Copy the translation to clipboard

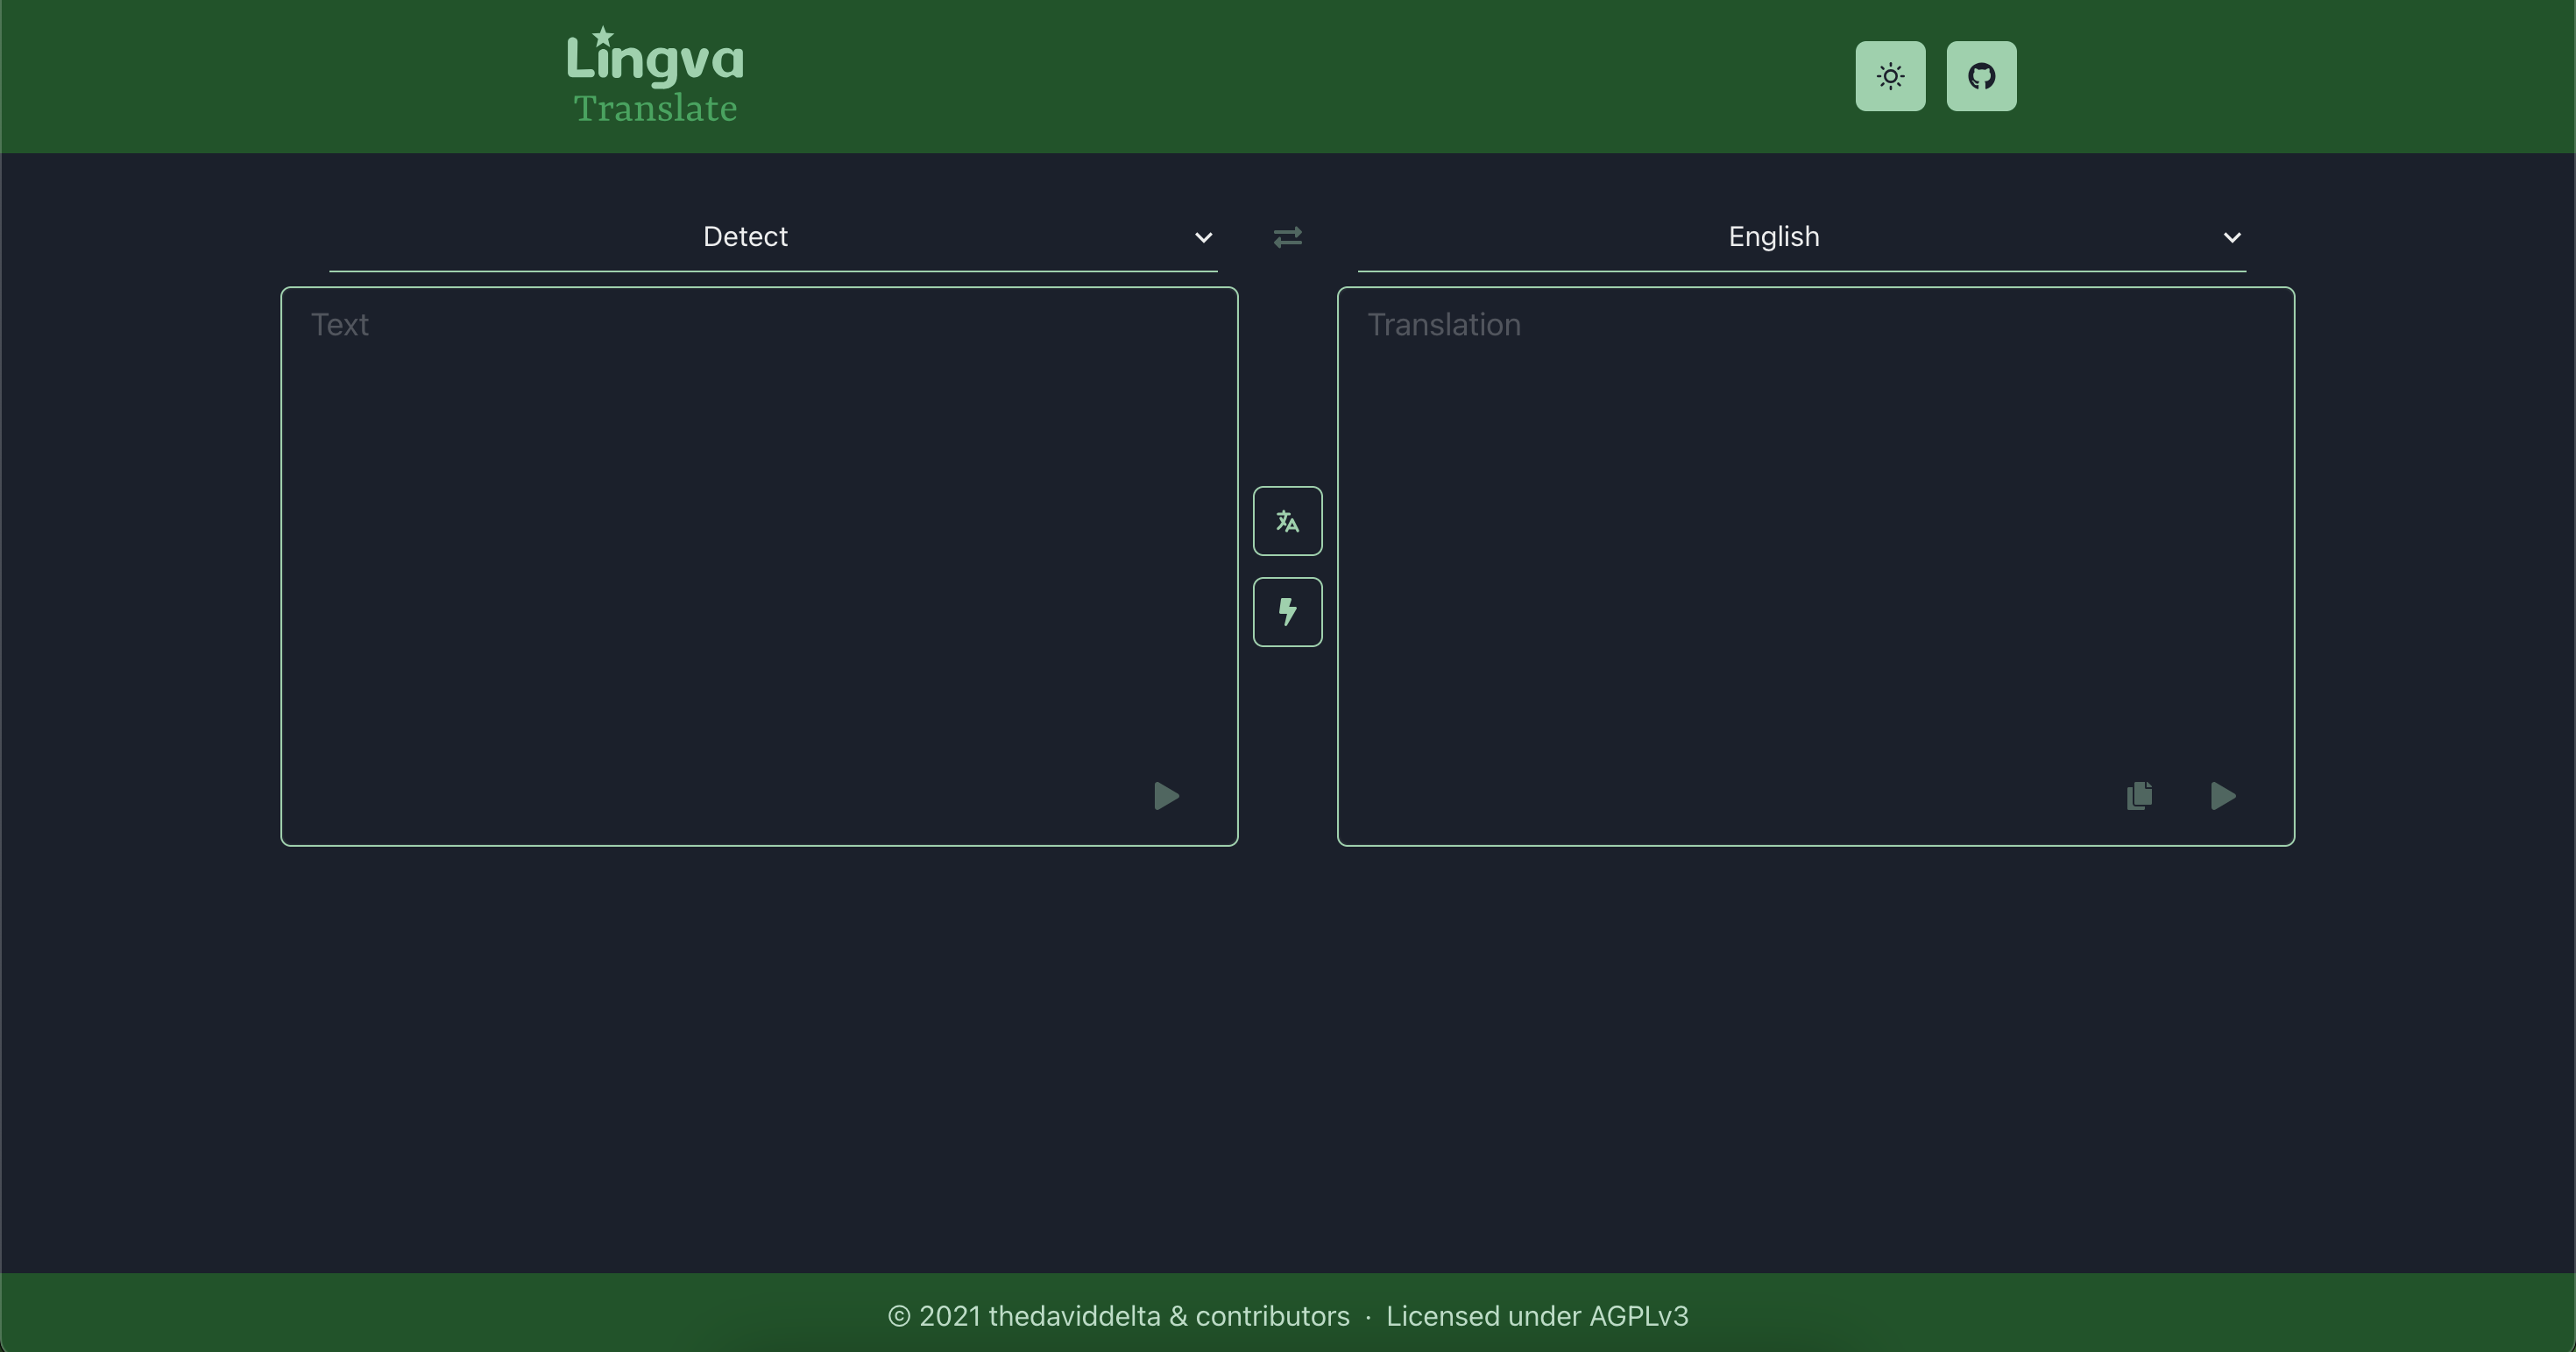click(2139, 795)
